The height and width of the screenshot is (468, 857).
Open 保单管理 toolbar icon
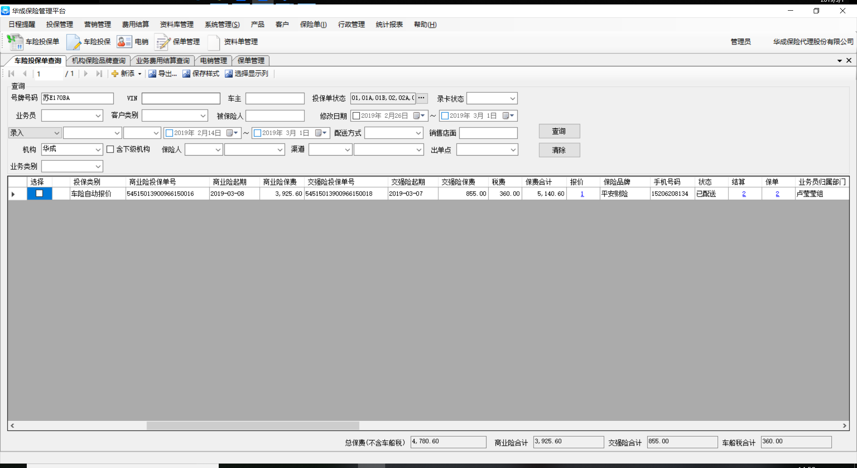tap(162, 42)
